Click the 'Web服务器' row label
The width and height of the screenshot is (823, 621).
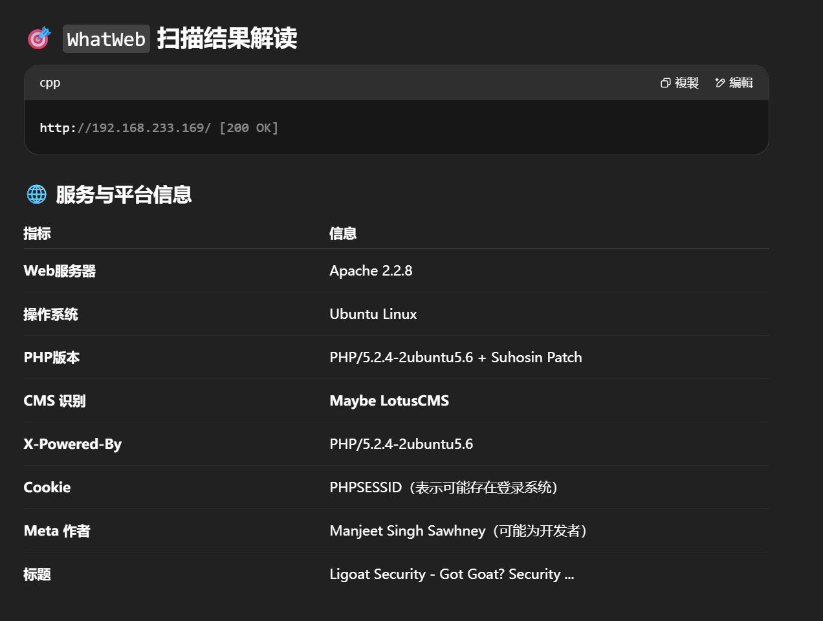click(x=60, y=271)
